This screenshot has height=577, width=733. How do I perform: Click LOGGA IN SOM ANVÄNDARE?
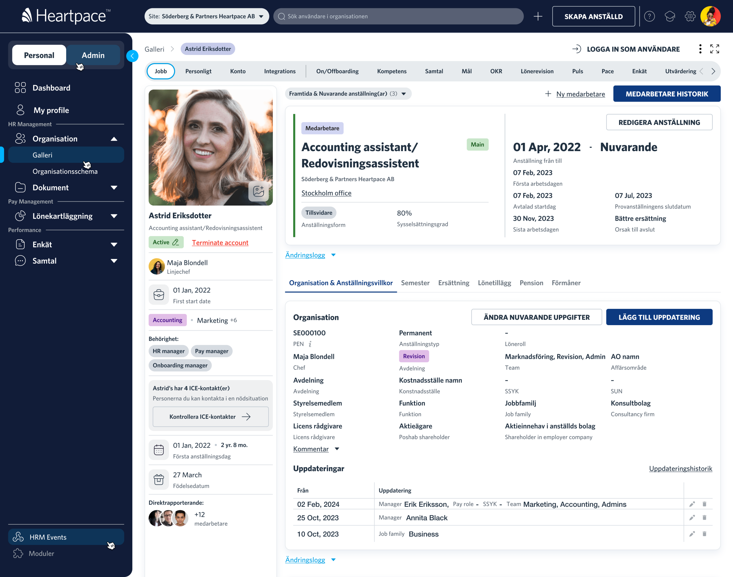[626, 49]
